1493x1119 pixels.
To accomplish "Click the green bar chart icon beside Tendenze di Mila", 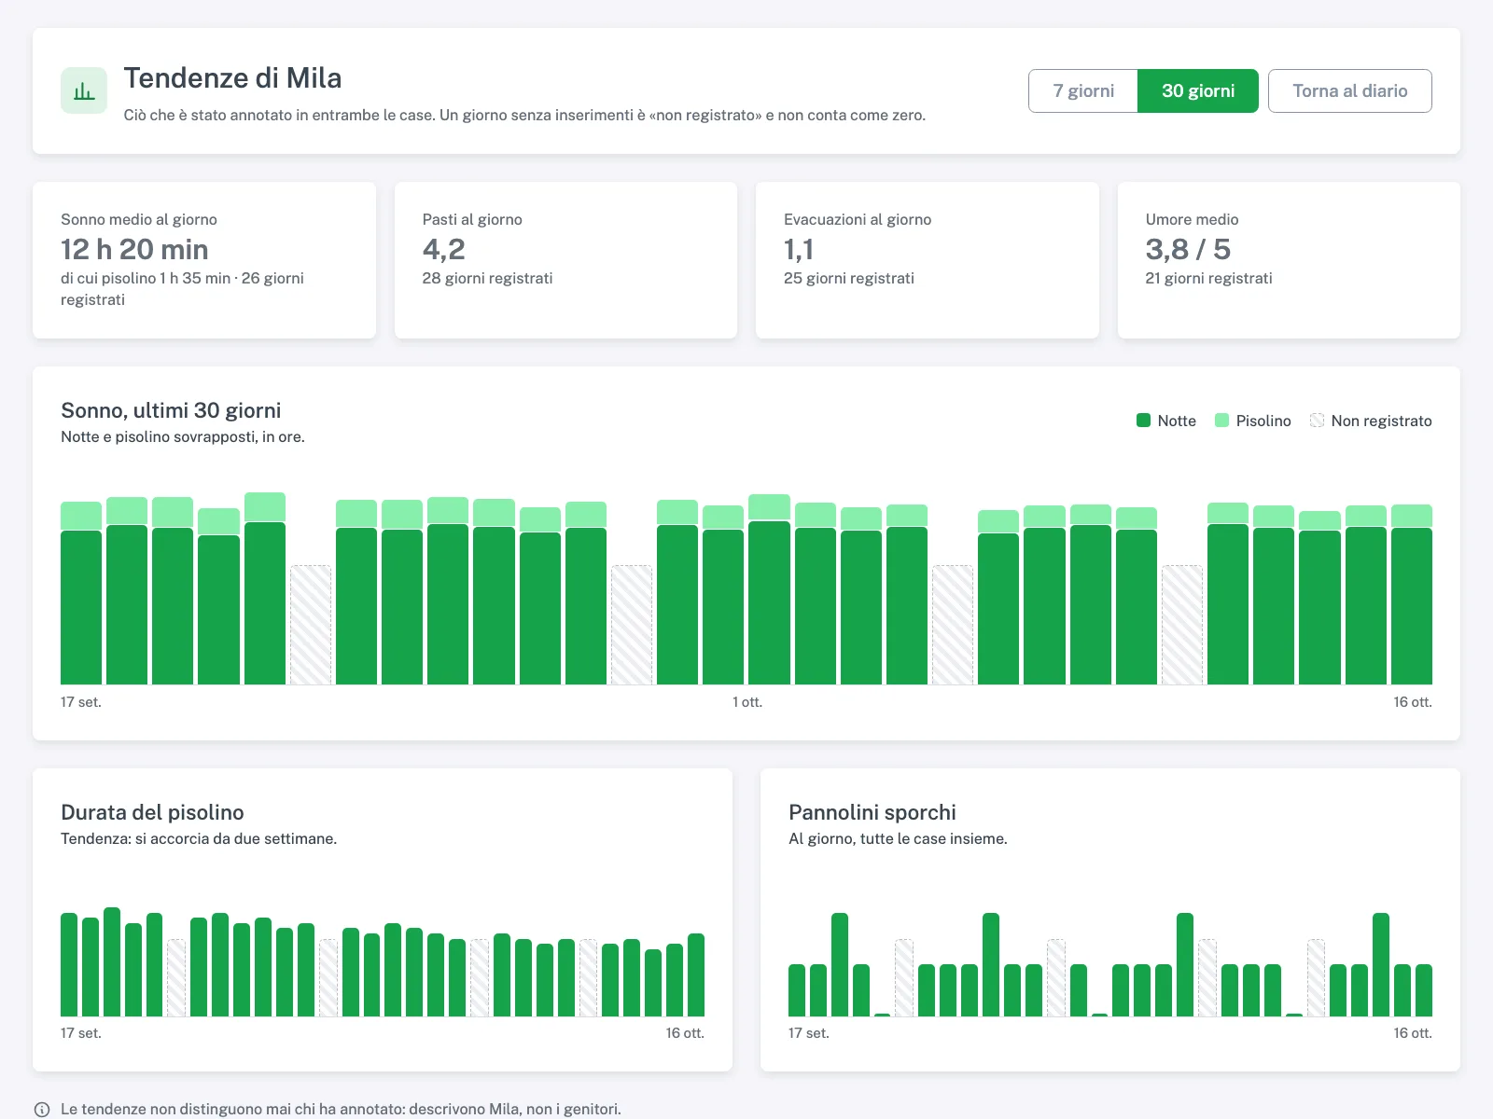I will tap(84, 90).
